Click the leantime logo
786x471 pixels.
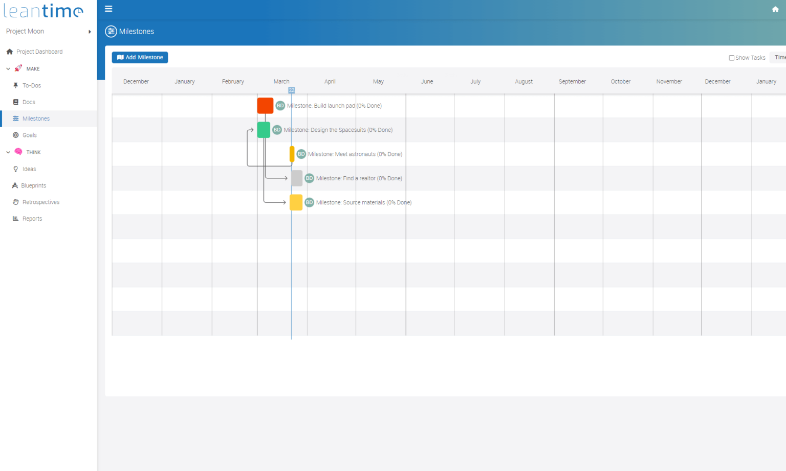tap(43, 10)
